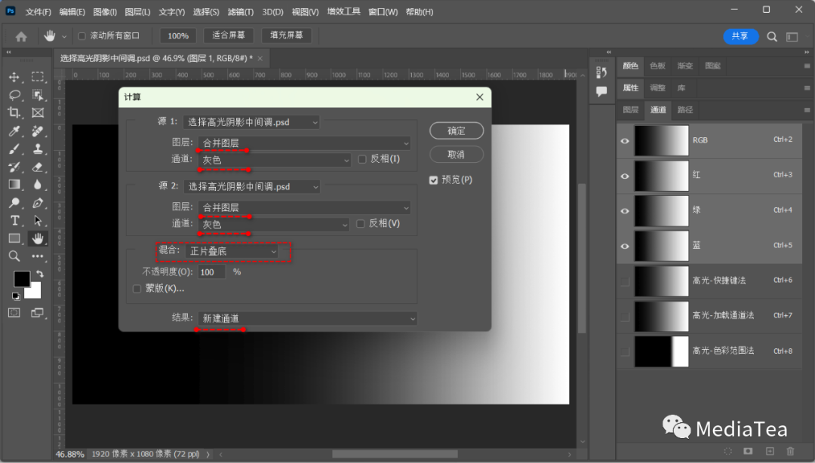Open the Search magnifier in options bar

click(772, 36)
